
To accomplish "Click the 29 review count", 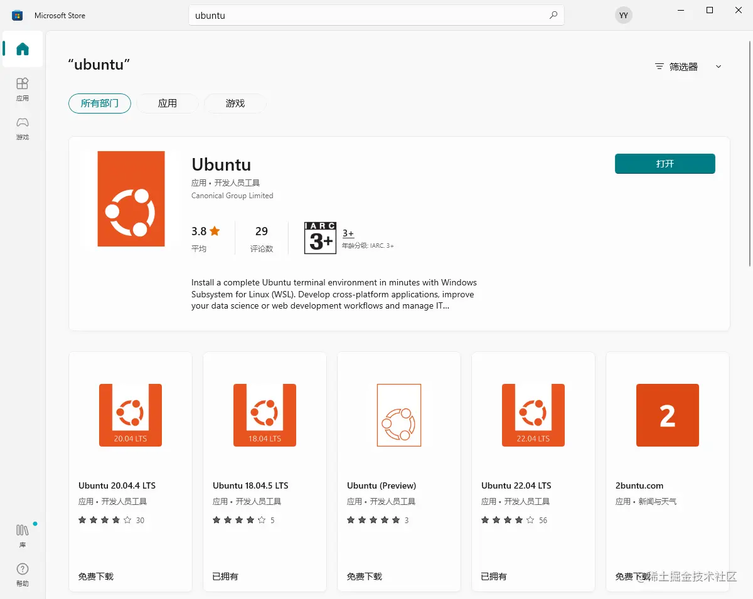I will point(262,231).
